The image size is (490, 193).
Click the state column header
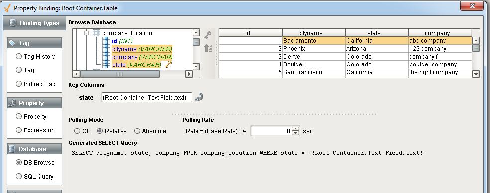[377, 33]
